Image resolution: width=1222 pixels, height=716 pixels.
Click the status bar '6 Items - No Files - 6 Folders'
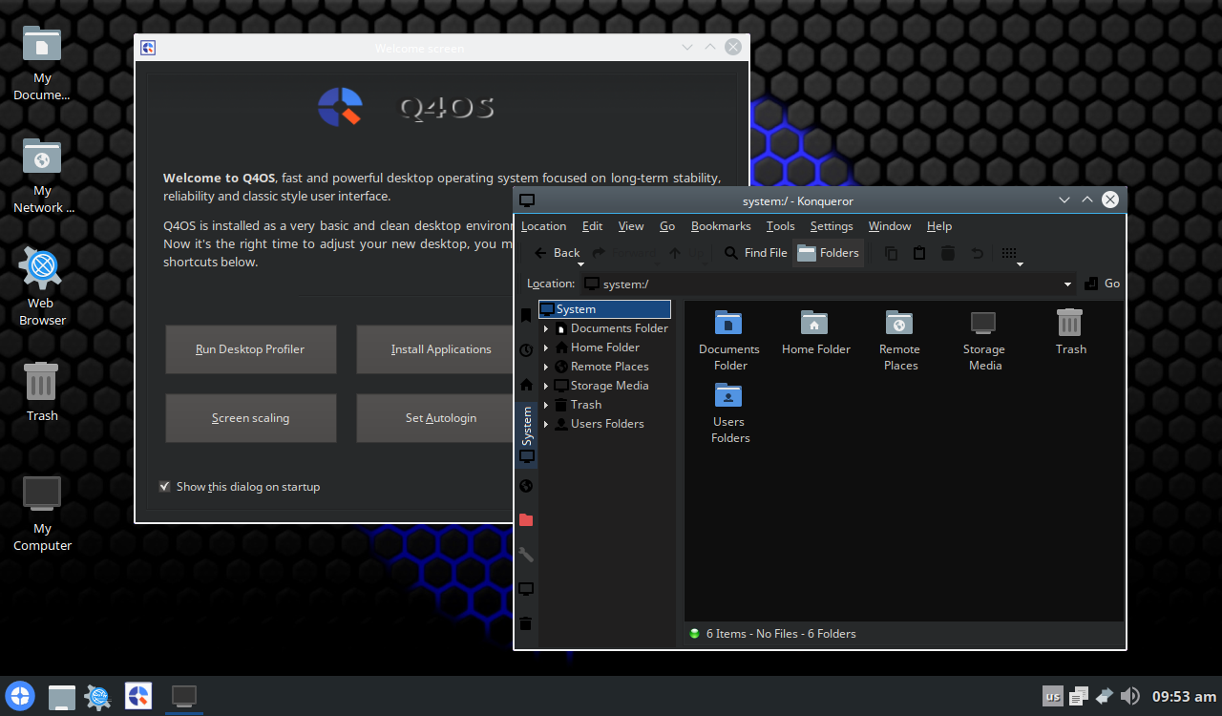pos(781,634)
